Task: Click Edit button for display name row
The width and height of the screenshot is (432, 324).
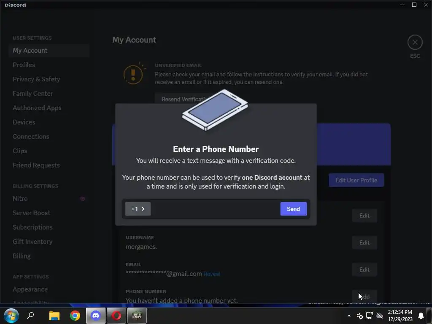Action: tap(364, 216)
